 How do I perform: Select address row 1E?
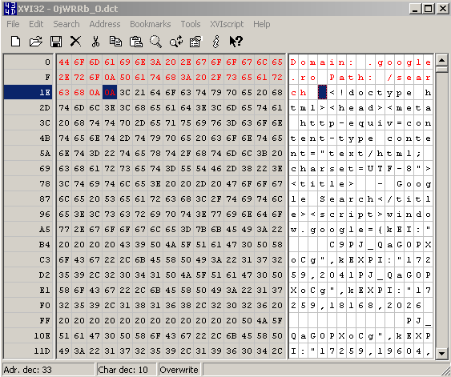point(28,93)
